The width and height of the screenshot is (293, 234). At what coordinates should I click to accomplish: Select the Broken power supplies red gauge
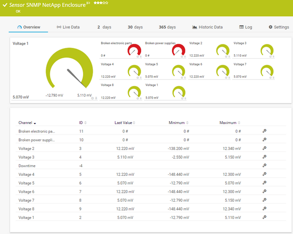click(178, 50)
